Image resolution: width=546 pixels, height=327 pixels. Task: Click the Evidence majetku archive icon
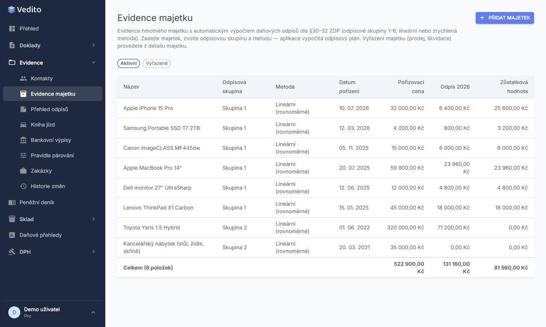(23, 94)
